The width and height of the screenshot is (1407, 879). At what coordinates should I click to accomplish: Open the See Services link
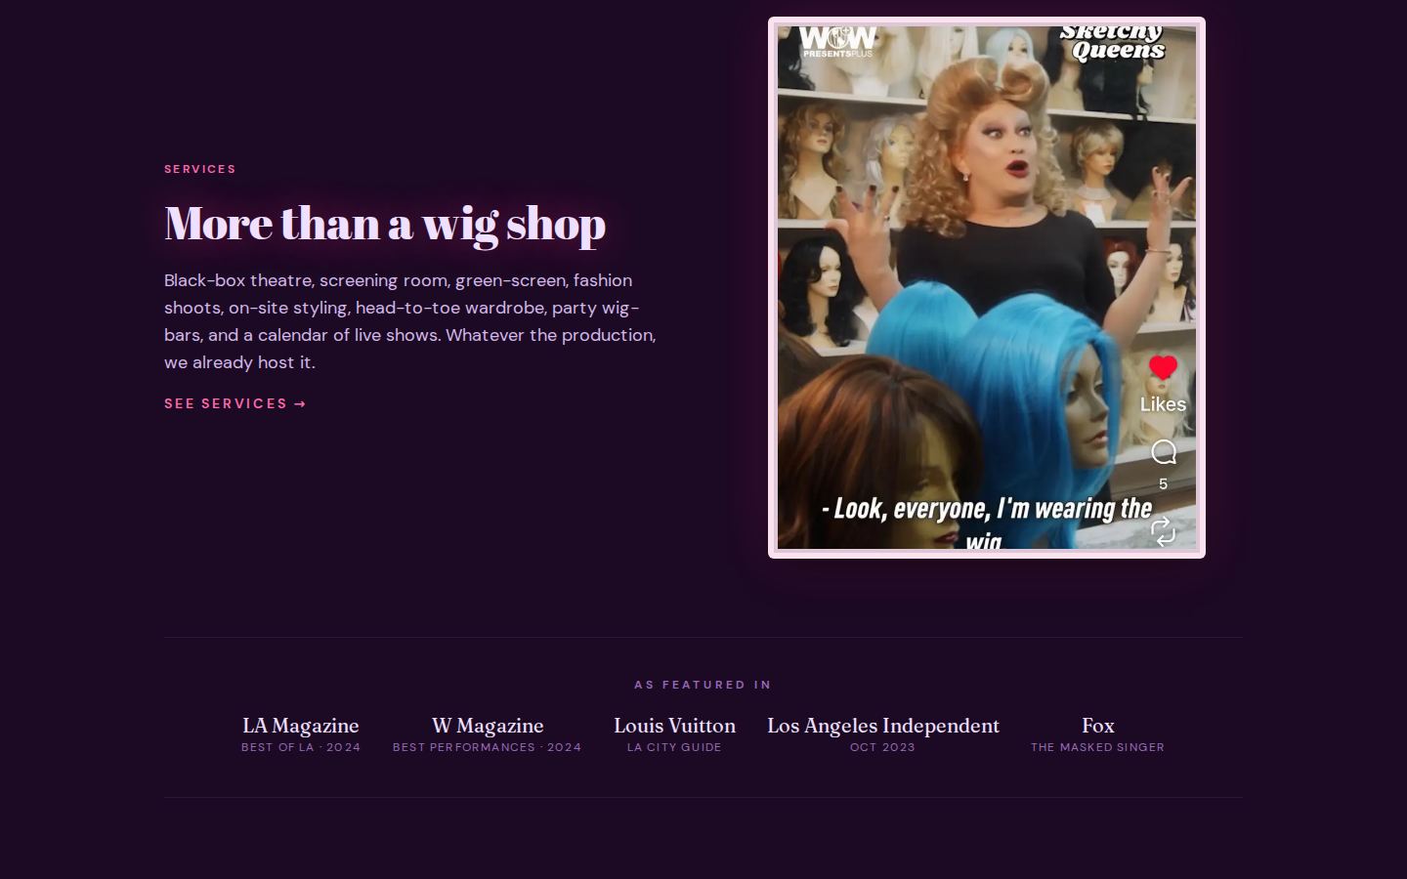[235, 403]
